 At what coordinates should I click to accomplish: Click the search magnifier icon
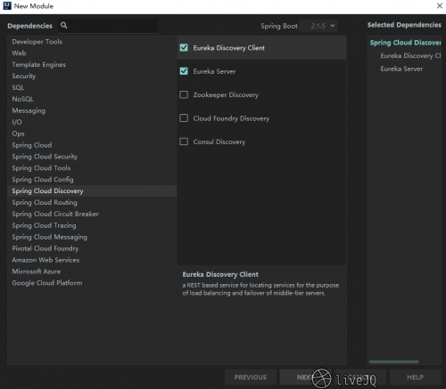pos(64,26)
